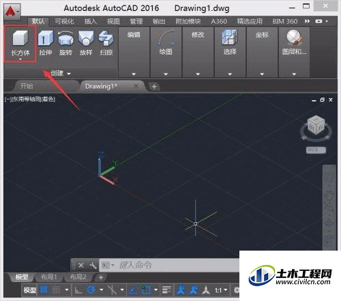Switch to the 可视化 ribbon tab
The image size is (341, 301).
click(x=65, y=21)
